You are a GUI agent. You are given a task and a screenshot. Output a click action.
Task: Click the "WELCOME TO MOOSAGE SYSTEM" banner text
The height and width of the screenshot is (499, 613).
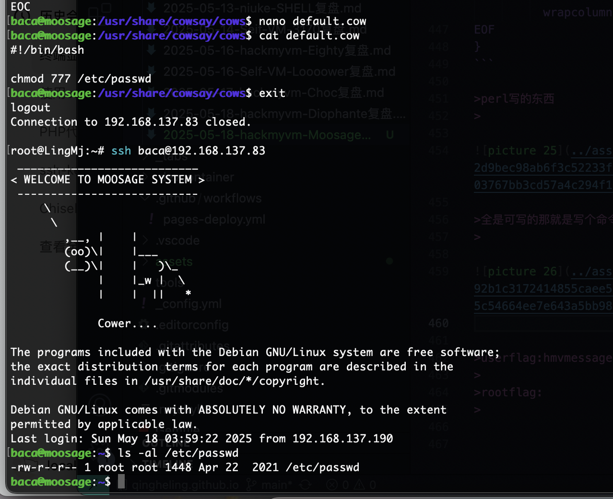[108, 179]
